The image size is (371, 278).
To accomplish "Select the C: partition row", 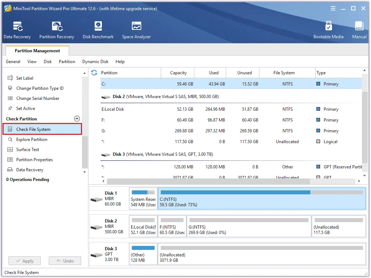I will pos(231,84).
